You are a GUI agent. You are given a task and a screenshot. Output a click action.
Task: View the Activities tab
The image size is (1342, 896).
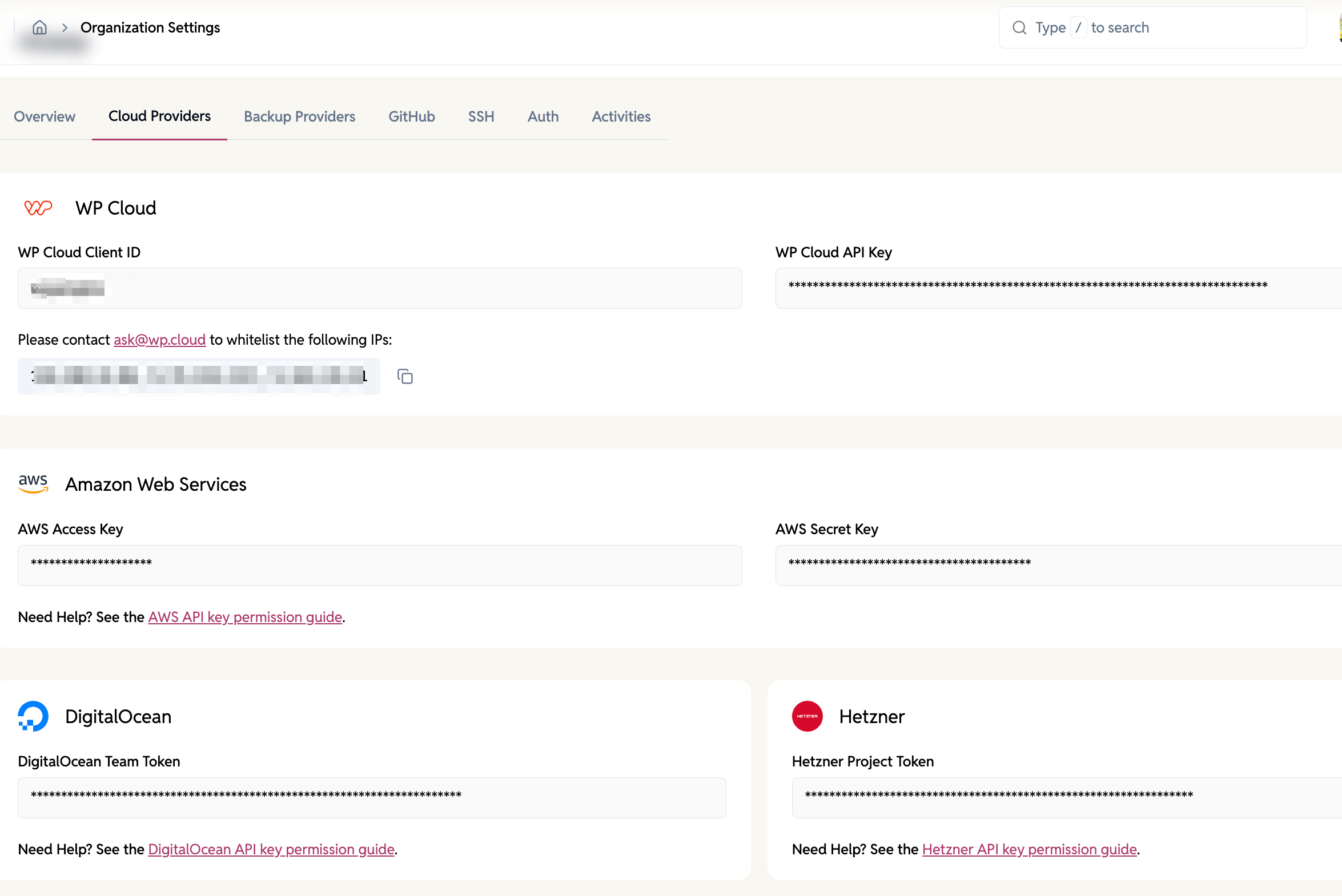(x=621, y=116)
